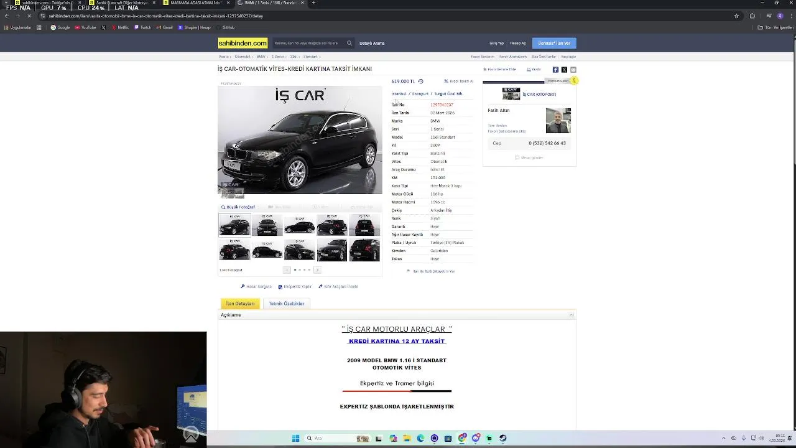The width and height of the screenshot is (796, 448).
Task: Open Twitch bookmark
Action: [x=143, y=27]
